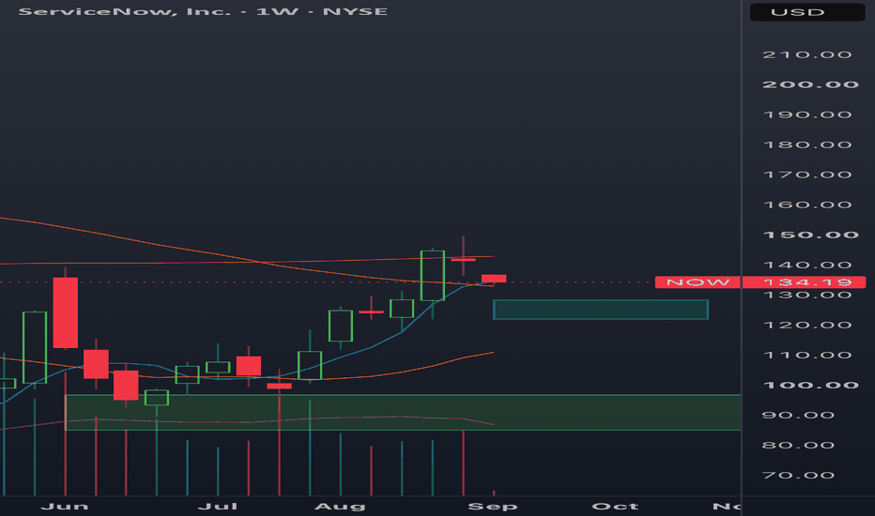Click the Aug label on time axis

point(340,507)
